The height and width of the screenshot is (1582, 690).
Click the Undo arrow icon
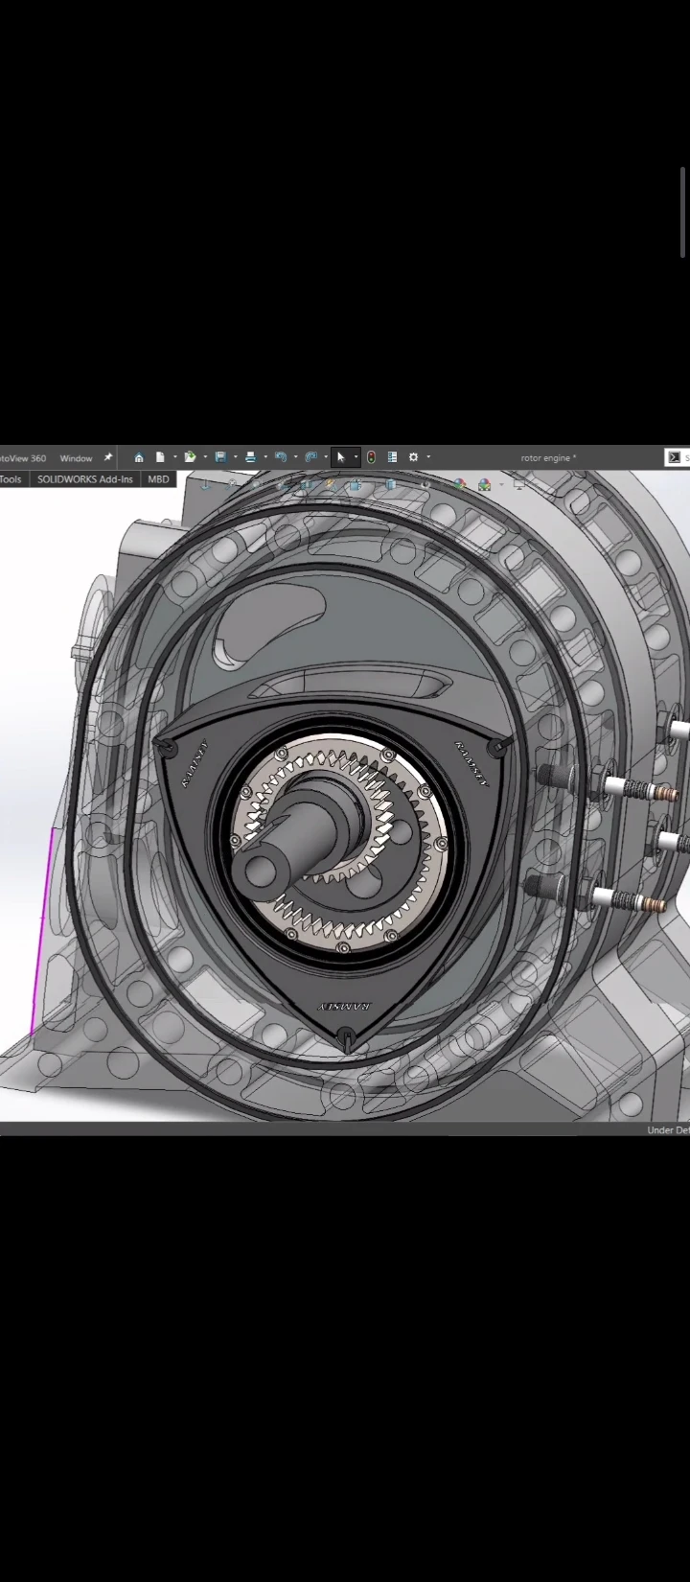(x=280, y=457)
